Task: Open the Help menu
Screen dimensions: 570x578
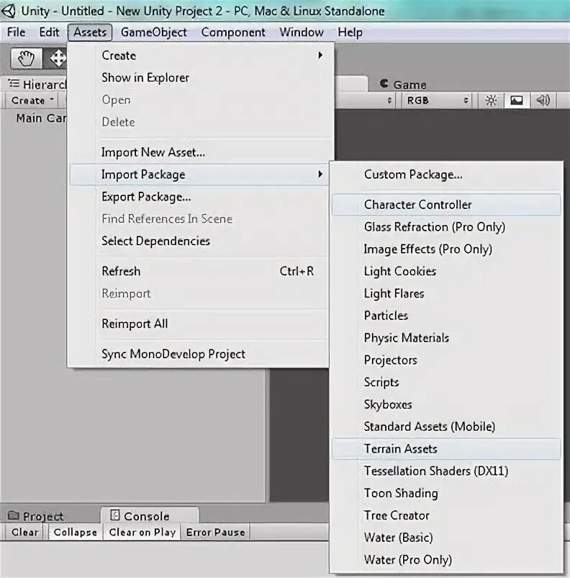Action: 350,32
